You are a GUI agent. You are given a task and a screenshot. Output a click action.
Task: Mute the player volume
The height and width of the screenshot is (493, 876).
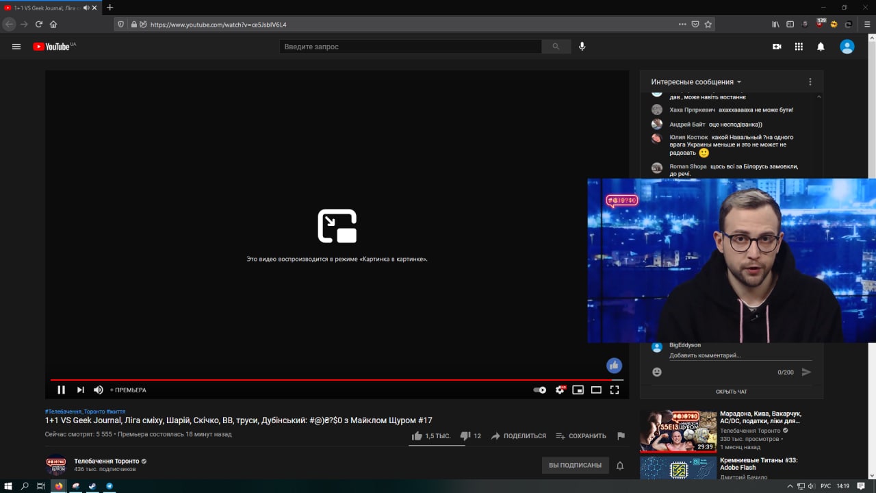tap(99, 390)
